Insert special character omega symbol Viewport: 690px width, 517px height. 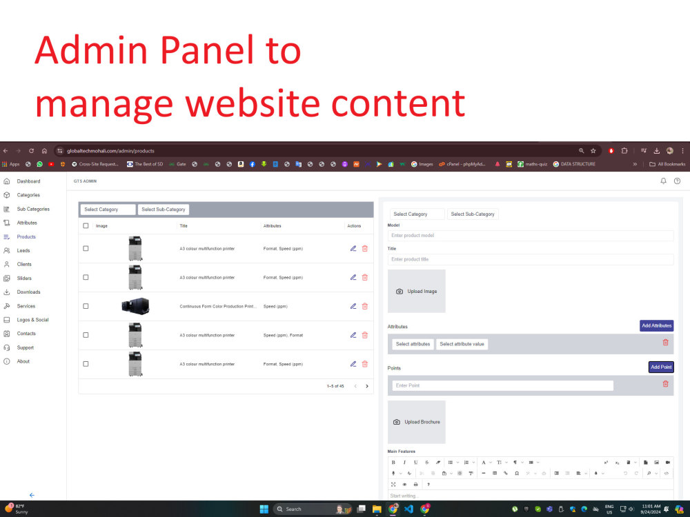pos(517,473)
